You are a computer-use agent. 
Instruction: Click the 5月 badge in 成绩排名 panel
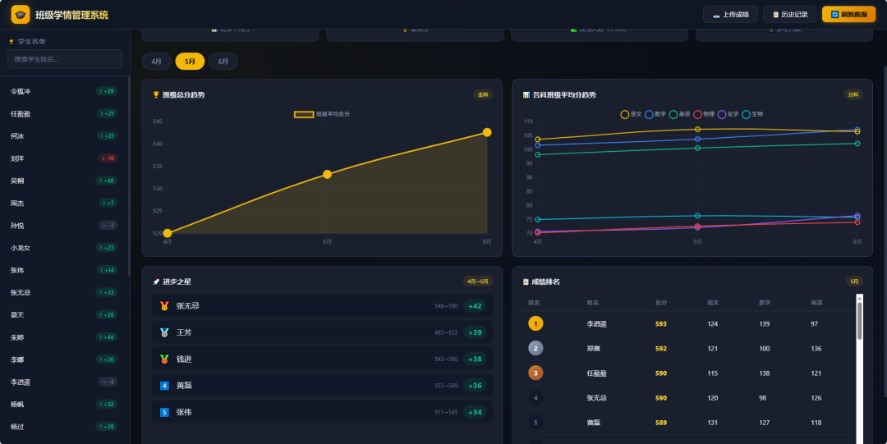coord(854,282)
